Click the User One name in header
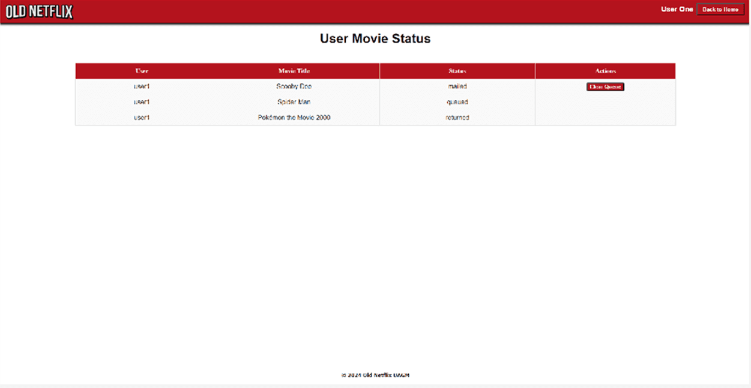The height and width of the screenshot is (388, 751). click(677, 9)
